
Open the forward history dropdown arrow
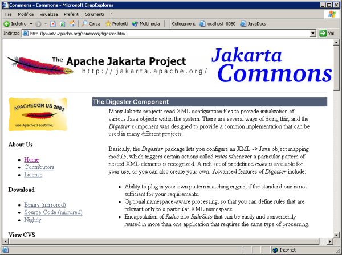pos(46,24)
